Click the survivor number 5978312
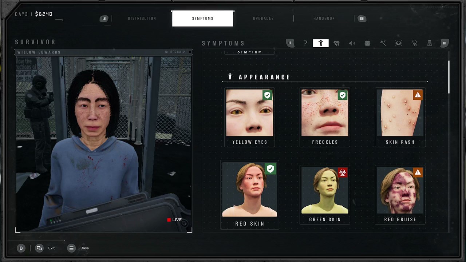466x262 pixels. pyautogui.click(x=175, y=52)
